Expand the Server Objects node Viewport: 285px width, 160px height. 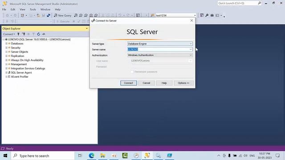click(6, 52)
